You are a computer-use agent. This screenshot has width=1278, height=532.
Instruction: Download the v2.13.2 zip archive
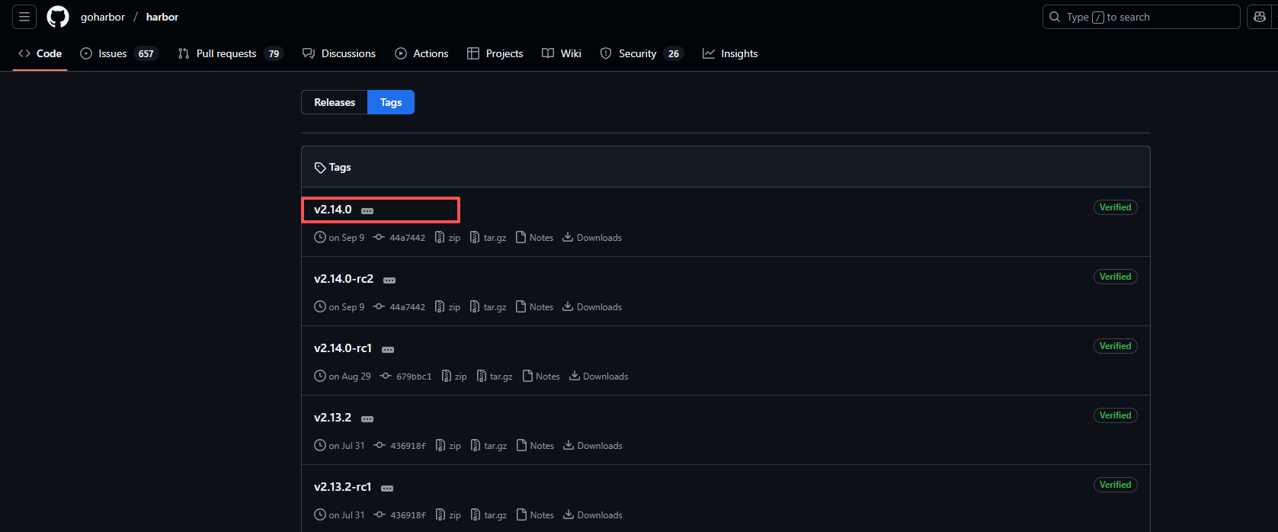[448, 446]
